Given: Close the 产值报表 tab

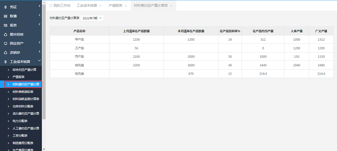Looking at the screenshot, I should (126, 6).
